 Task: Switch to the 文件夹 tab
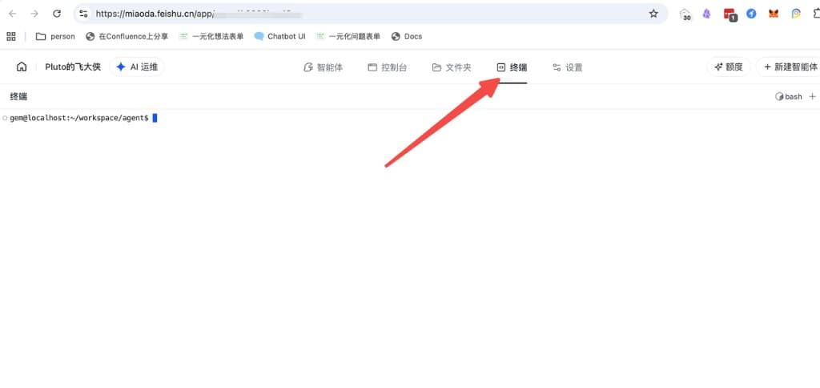pos(452,67)
